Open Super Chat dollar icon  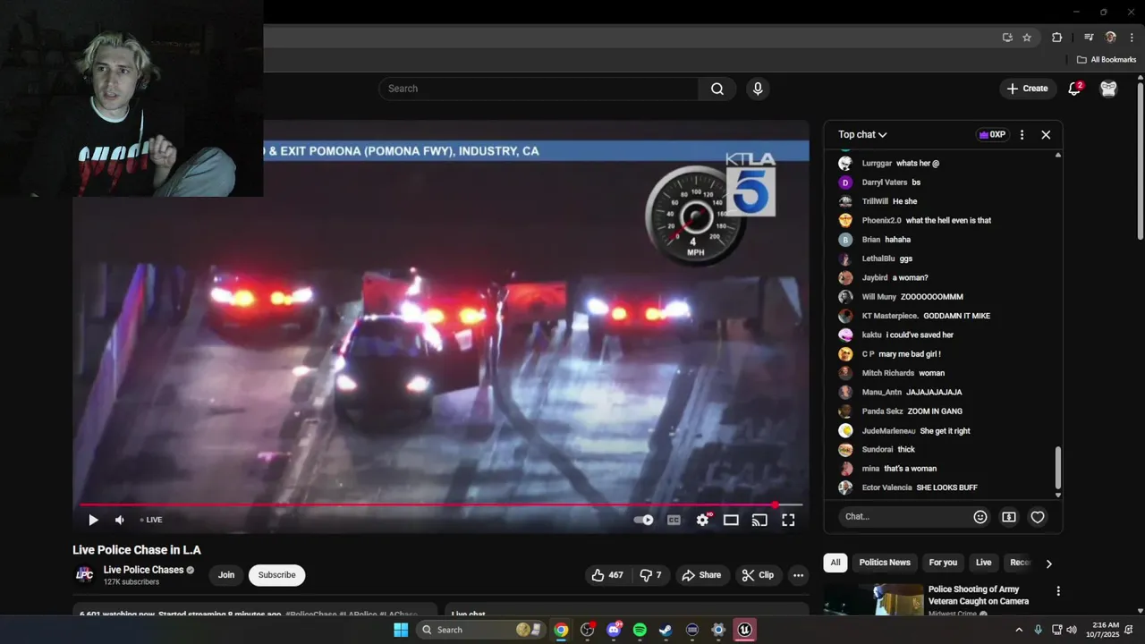(x=1009, y=517)
